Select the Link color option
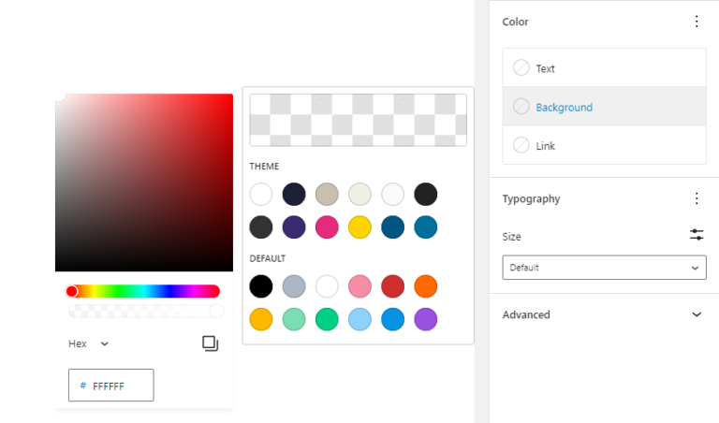 pyautogui.click(x=604, y=145)
